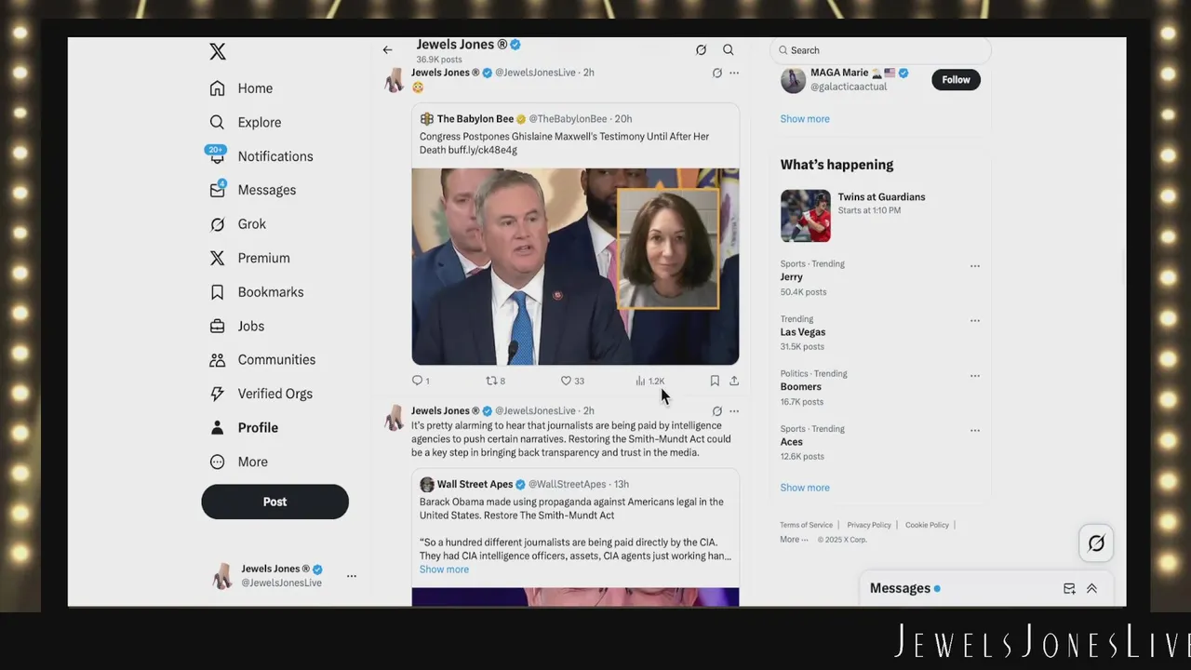Open the Premium X icon
Screen dimensions: 1191x670
click(217, 258)
